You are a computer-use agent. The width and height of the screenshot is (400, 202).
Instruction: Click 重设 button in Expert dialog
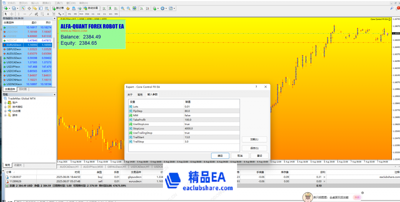(x=259, y=156)
